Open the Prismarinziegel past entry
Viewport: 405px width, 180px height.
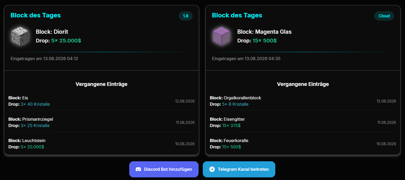102,122
